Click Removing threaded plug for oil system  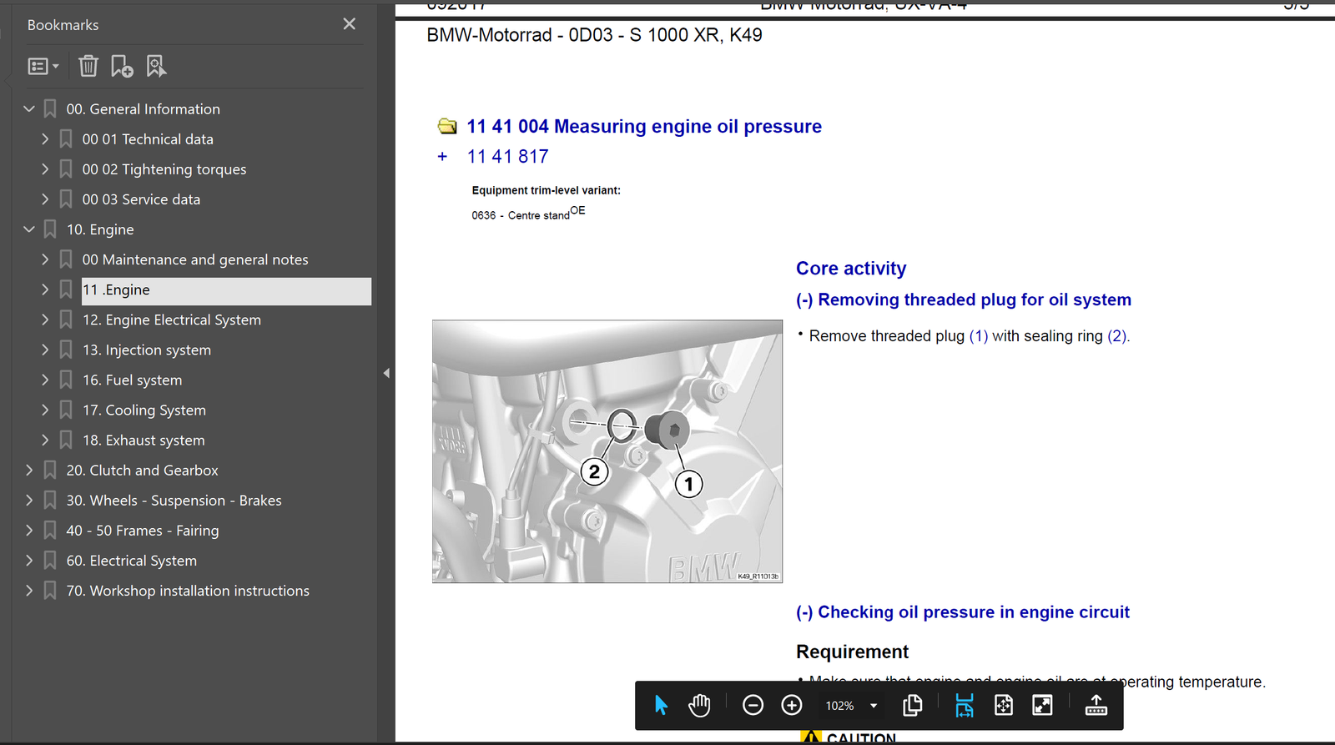coord(975,300)
